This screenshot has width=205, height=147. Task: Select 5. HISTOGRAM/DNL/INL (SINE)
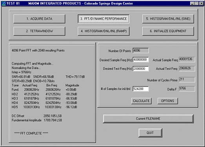click(168, 19)
